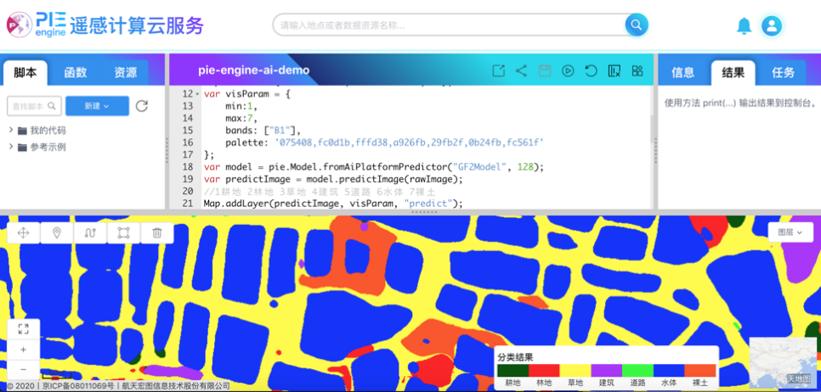Switch to the 函数 tab
Screen dimensions: 821x392
pos(76,73)
